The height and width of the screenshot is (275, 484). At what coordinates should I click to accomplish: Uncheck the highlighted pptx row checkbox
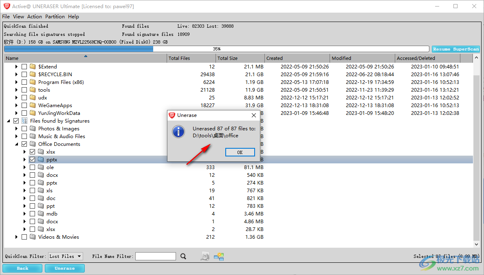pyautogui.click(x=32, y=159)
